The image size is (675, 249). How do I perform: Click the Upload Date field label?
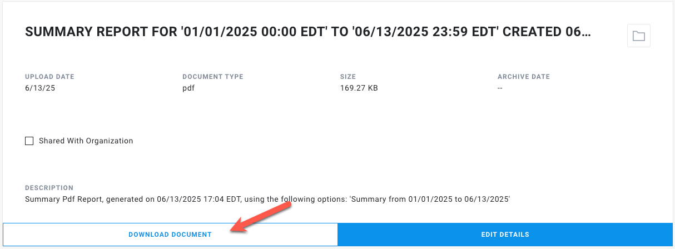point(49,77)
